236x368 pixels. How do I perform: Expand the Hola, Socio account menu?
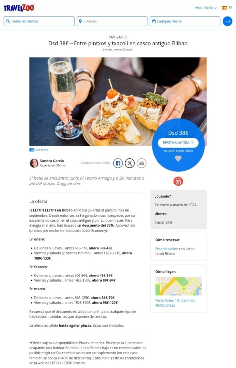point(206,8)
